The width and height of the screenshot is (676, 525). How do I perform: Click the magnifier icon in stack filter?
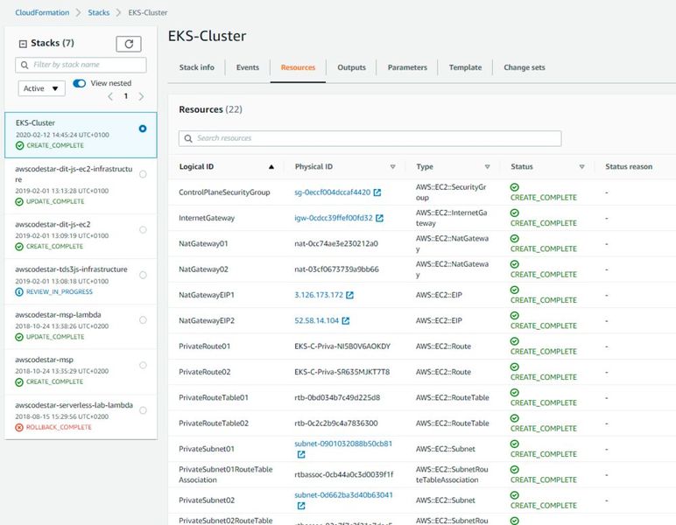point(25,65)
